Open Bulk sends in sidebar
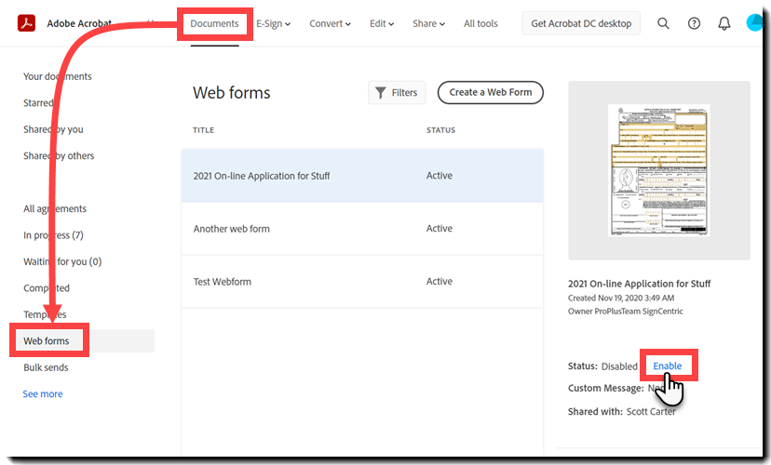This screenshot has width=771, height=465. tap(46, 367)
